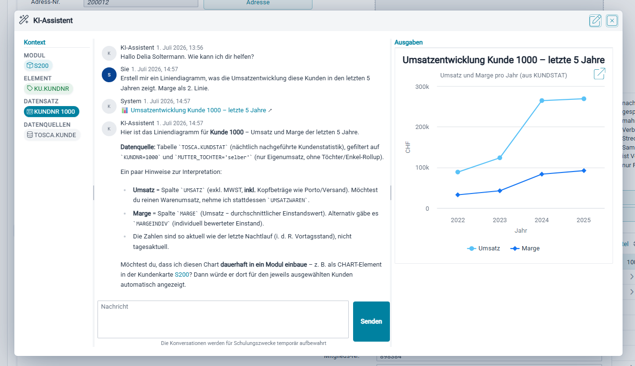Click the first expand chevron in background table

[x=632, y=277]
